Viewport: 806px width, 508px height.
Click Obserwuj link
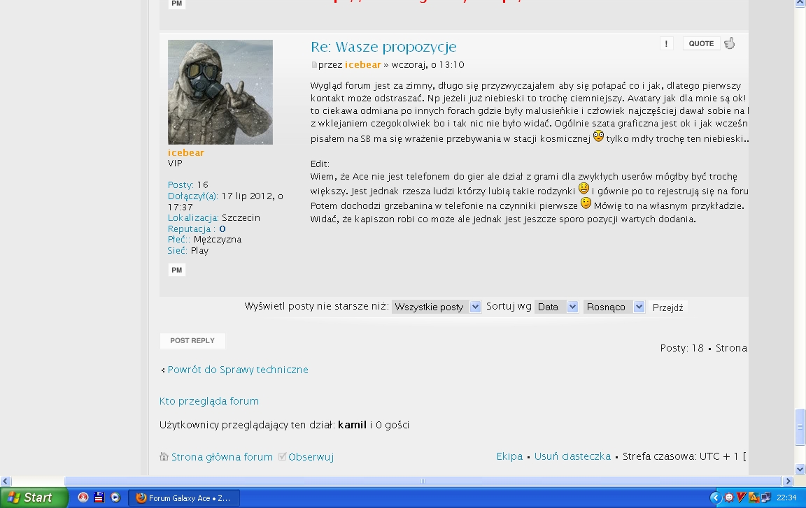tap(311, 457)
